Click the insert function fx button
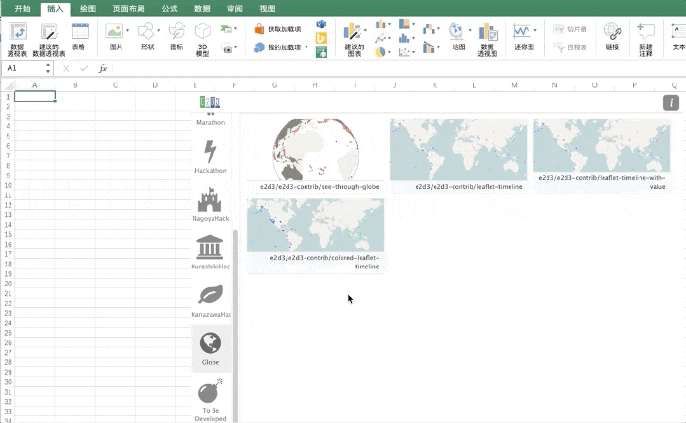This screenshot has width=686, height=423. click(103, 68)
